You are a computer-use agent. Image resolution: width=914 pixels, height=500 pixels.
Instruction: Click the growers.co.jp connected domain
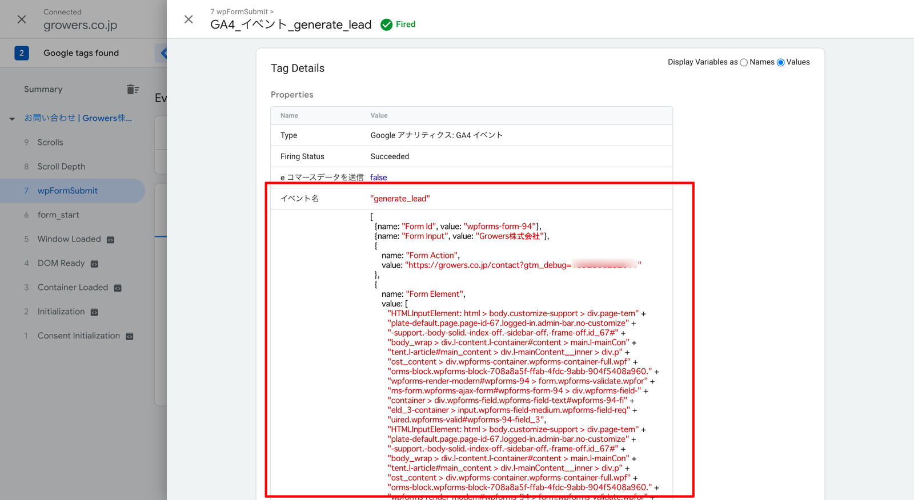(81, 25)
